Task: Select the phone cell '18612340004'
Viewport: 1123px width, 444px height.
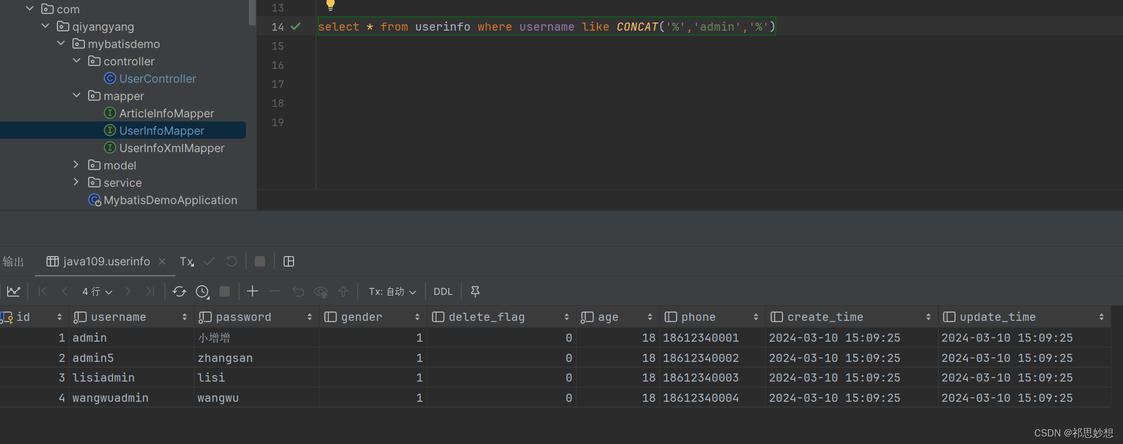Action: pos(712,398)
